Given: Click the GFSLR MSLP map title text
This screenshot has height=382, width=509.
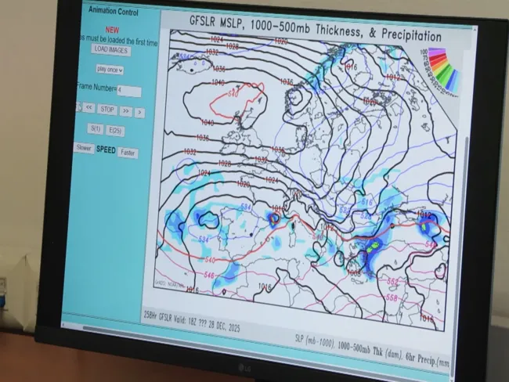Looking at the screenshot, I should tap(315, 27).
